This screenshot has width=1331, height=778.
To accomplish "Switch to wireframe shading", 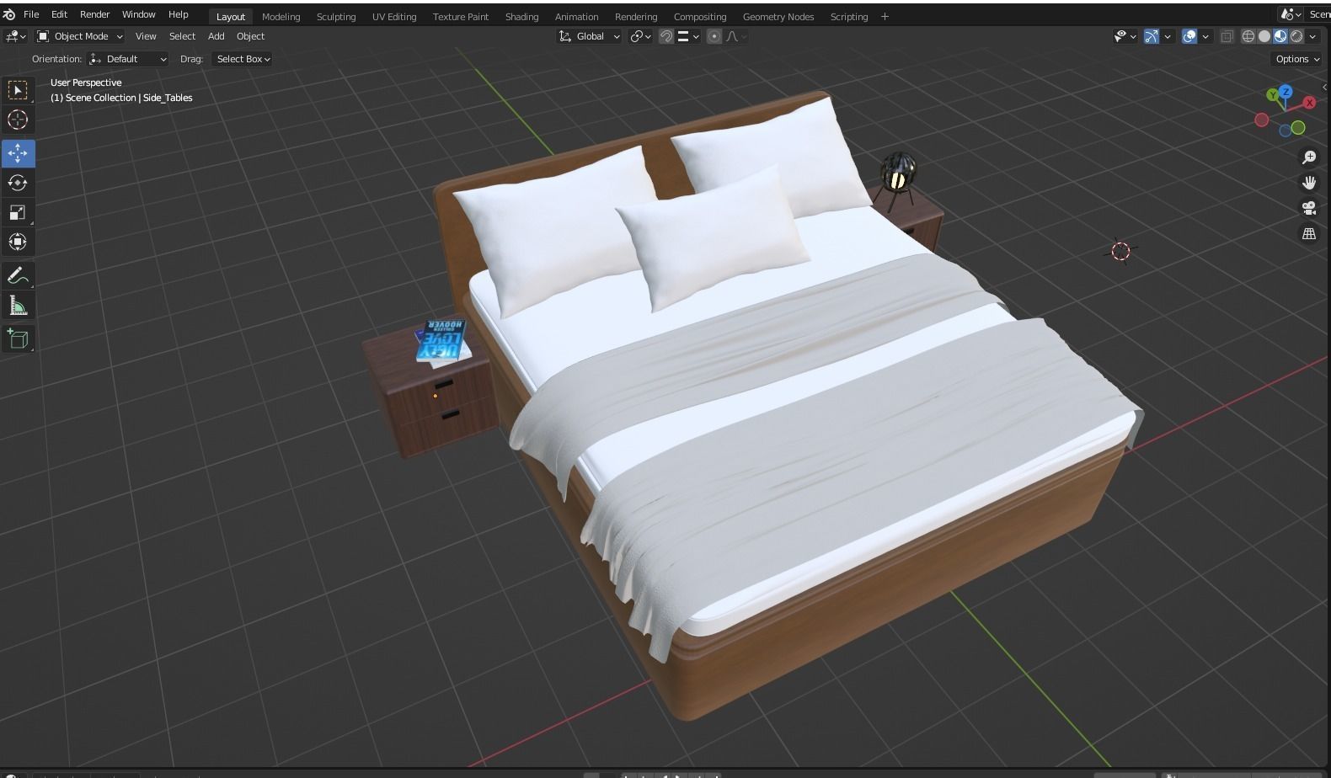I will pos(1248,36).
